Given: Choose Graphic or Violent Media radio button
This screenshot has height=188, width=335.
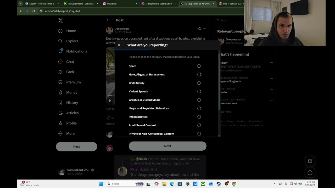Looking at the screenshot, I should coord(199,100).
